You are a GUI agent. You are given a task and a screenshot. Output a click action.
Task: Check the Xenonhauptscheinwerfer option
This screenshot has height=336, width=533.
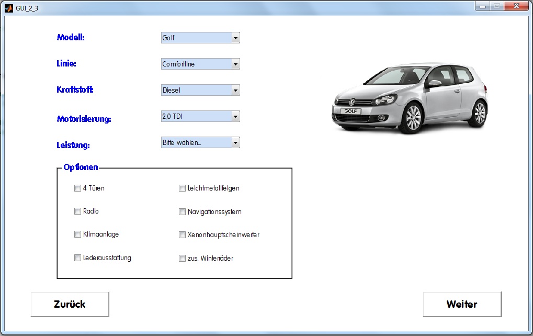(x=183, y=235)
